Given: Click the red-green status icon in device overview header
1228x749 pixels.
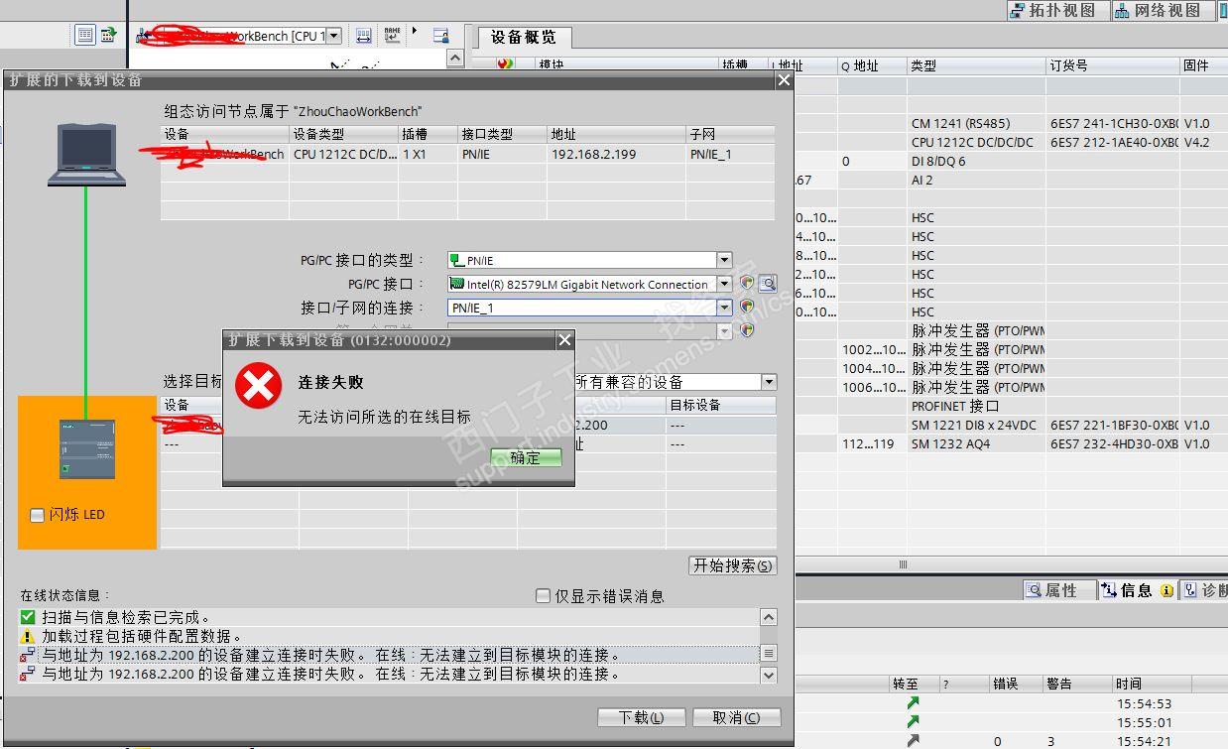Looking at the screenshot, I should pos(506,64).
